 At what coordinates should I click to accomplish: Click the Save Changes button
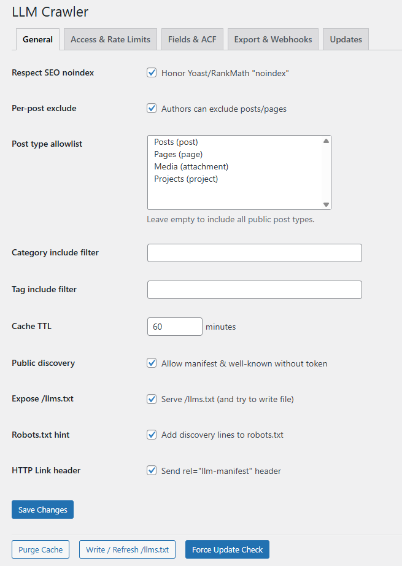click(42, 509)
